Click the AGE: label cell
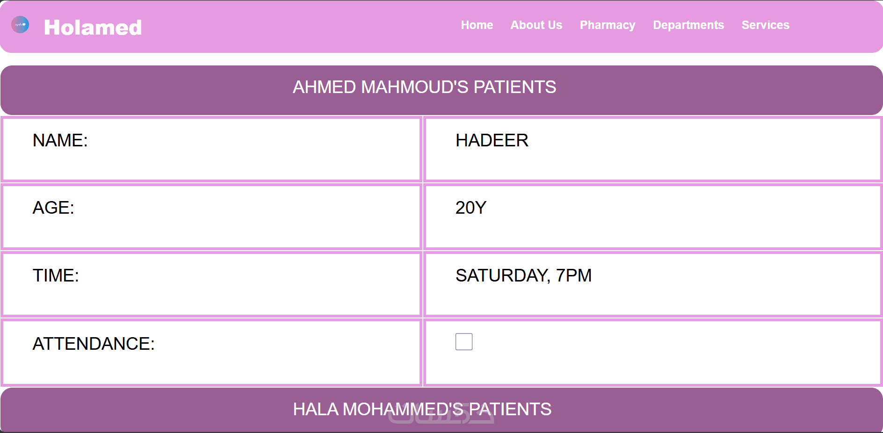This screenshot has width=883, height=433. [x=53, y=208]
